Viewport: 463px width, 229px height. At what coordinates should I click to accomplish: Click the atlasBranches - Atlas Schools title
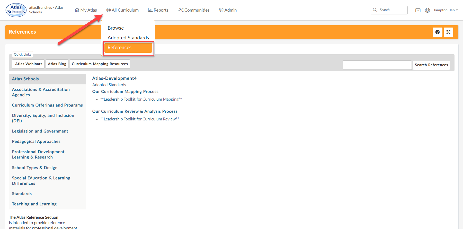pyautogui.click(x=46, y=10)
